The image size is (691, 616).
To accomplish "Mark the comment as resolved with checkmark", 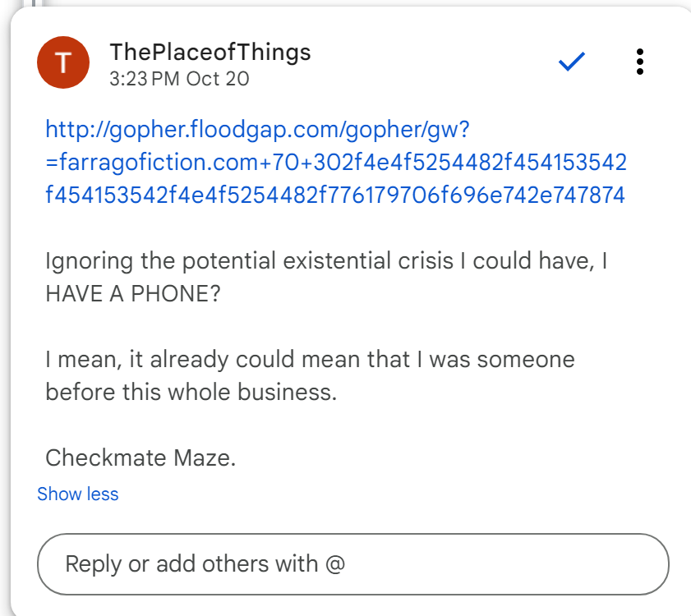I will [x=571, y=62].
